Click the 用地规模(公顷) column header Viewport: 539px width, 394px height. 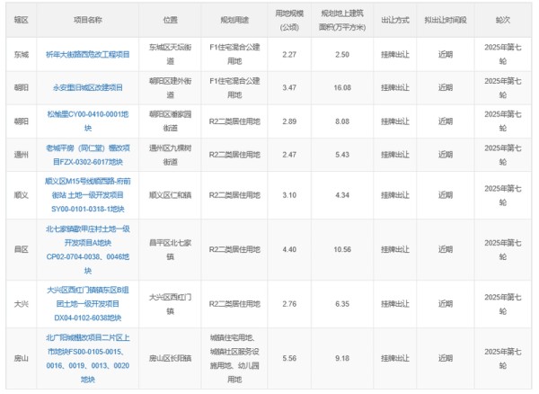click(x=289, y=20)
